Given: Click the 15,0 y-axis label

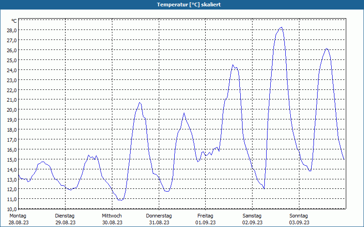Looking at the screenshot, I should [x=12, y=160].
